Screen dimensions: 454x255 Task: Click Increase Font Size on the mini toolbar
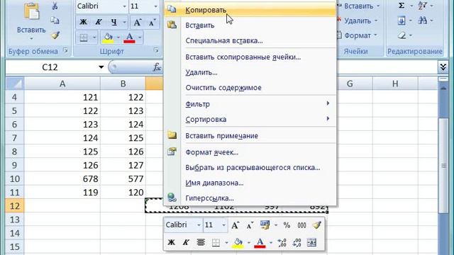235,225
